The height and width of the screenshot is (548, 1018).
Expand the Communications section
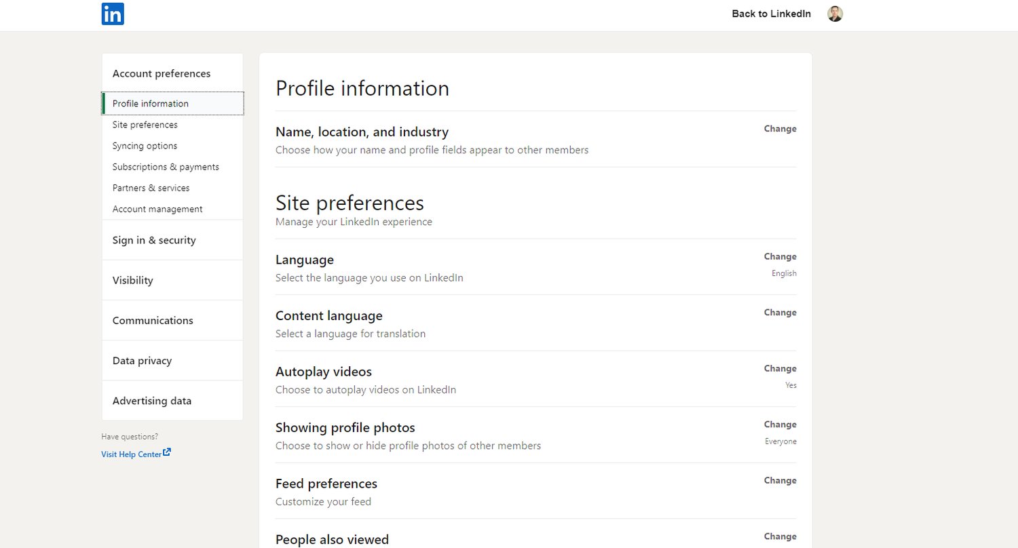(153, 320)
